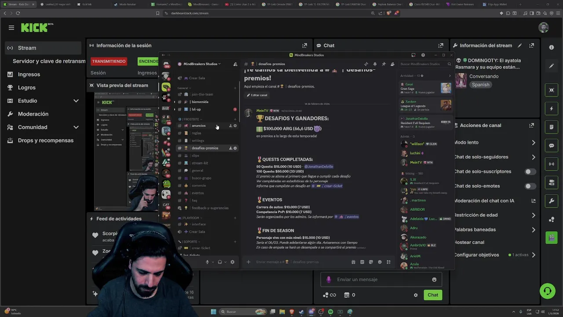Select Stream in the Kick sidebar
The width and height of the screenshot is (563, 317).
pos(43,48)
